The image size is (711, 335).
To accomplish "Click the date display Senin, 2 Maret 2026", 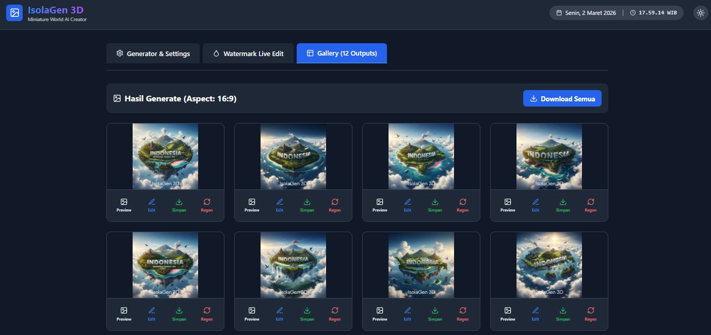I will tap(586, 13).
